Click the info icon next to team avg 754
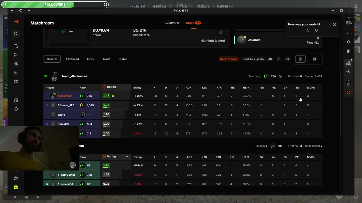 280,76
